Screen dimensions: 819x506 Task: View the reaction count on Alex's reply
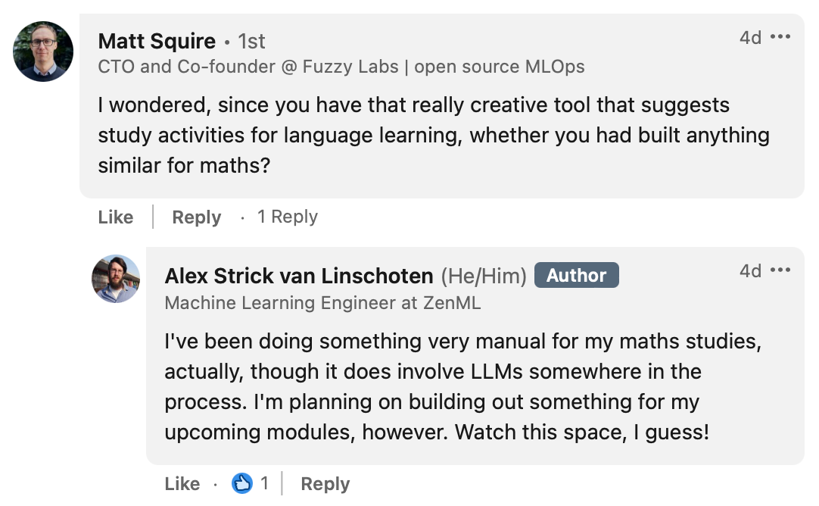pos(264,483)
